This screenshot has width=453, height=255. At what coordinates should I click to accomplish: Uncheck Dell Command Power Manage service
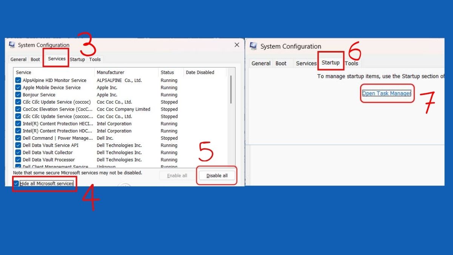[x=18, y=138]
